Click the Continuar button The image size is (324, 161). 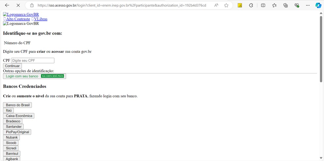point(13,66)
